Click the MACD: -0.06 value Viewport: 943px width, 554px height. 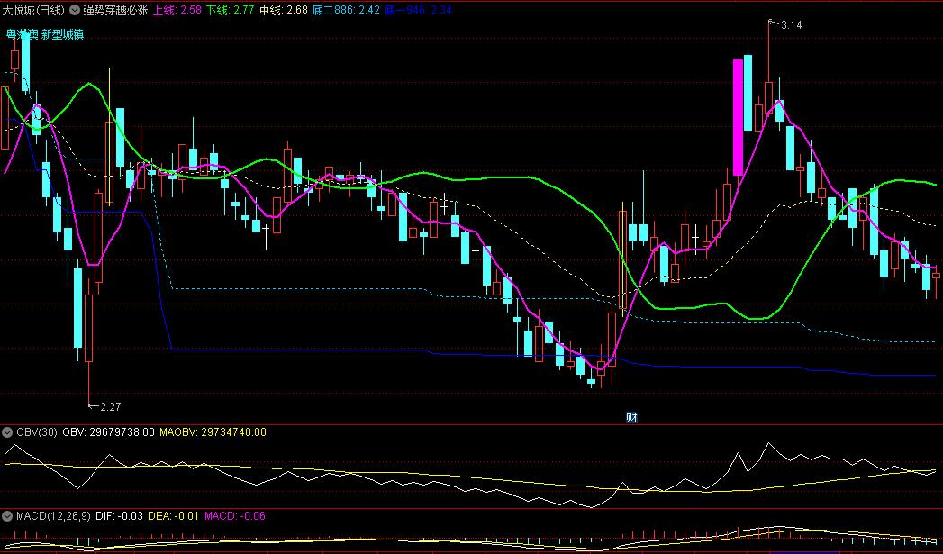(x=235, y=515)
